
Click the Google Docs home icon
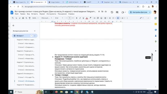(x=12, y=13)
